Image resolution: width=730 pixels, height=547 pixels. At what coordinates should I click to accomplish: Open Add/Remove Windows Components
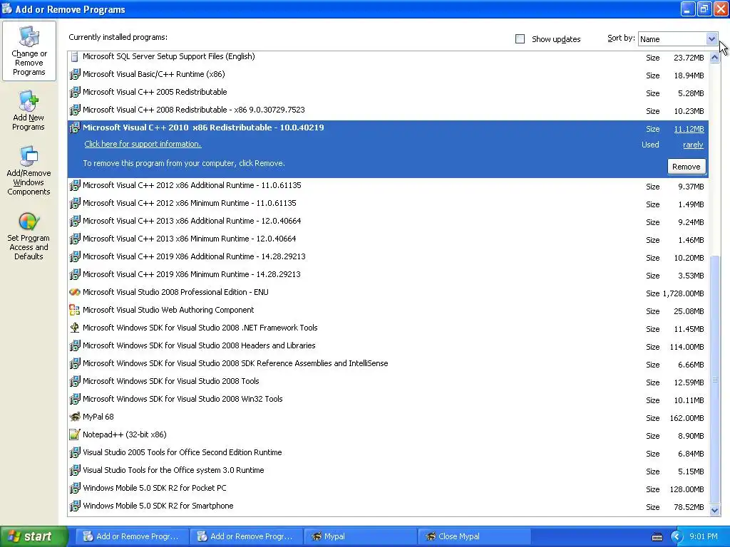(x=29, y=171)
